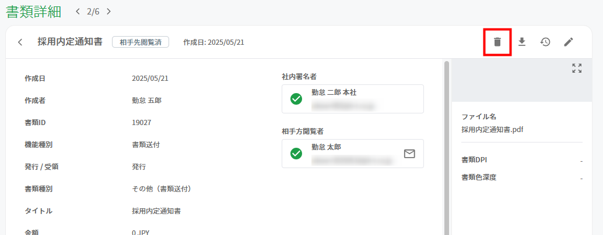Select the 勤怠 二郎 本社 signer card
The height and width of the screenshot is (235, 603).
353,99
